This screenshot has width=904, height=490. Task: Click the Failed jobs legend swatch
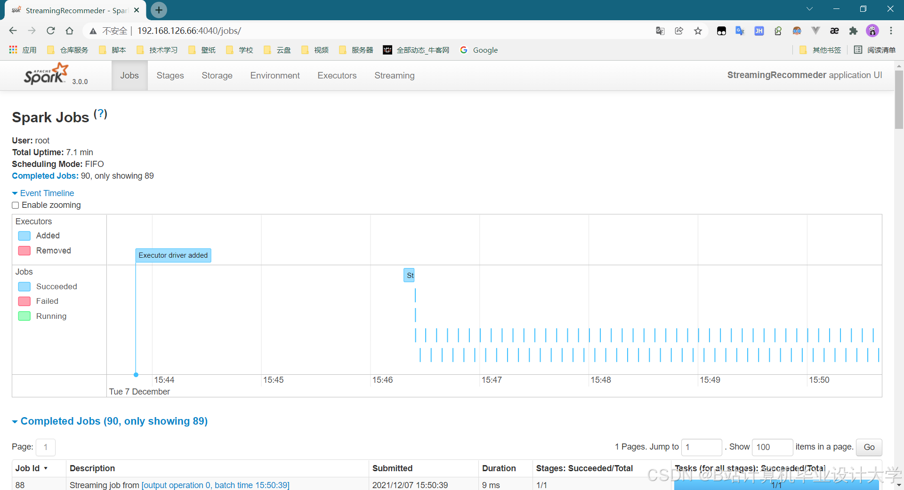tap(24, 301)
